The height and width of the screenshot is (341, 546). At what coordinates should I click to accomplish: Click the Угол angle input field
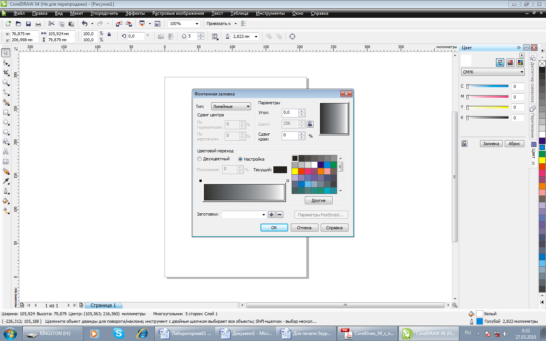(290, 113)
